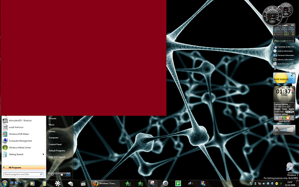Click the blue power icon in System control

[x=277, y=118]
